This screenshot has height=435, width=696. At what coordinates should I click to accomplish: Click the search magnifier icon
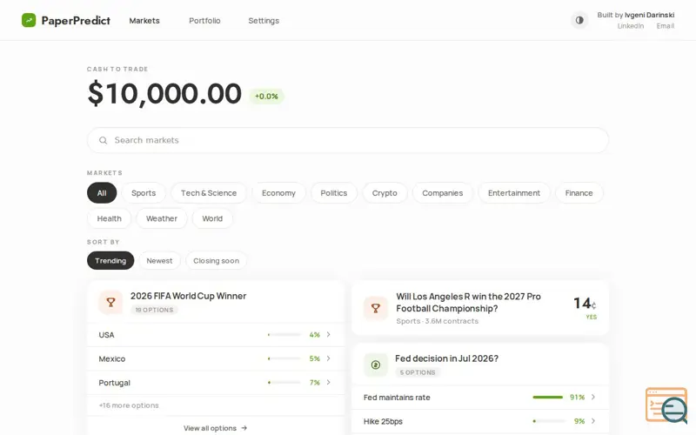click(103, 140)
